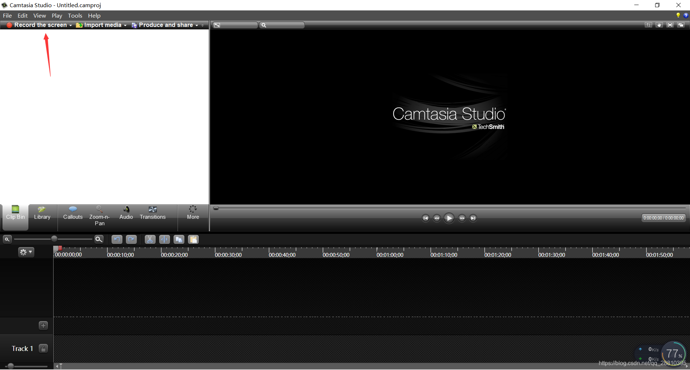Click the Cut scissors icon

pos(150,240)
